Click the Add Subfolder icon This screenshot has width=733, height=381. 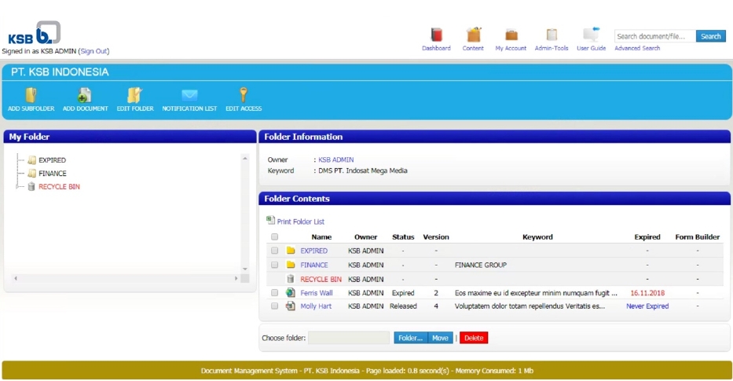click(x=31, y=95)
